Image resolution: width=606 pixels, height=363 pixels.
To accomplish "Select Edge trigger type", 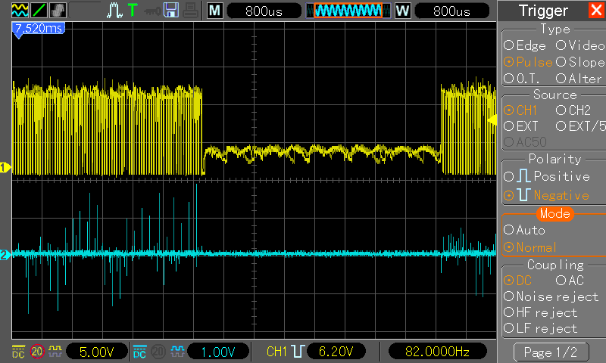I will (x=525, y=45).
